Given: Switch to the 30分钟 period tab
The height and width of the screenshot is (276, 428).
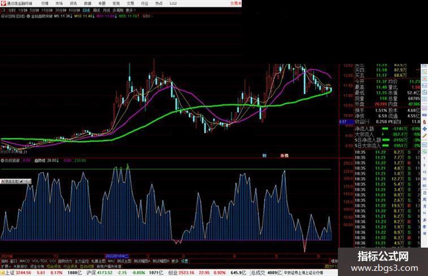Looking at the screenshot, I should coord(61,10).
